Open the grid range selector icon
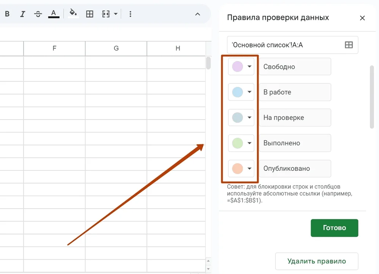The height and width of the screenshot is (274, 379). [348, 45]
